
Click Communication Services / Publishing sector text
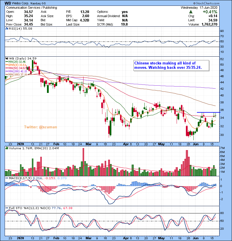tap(32, 8)
